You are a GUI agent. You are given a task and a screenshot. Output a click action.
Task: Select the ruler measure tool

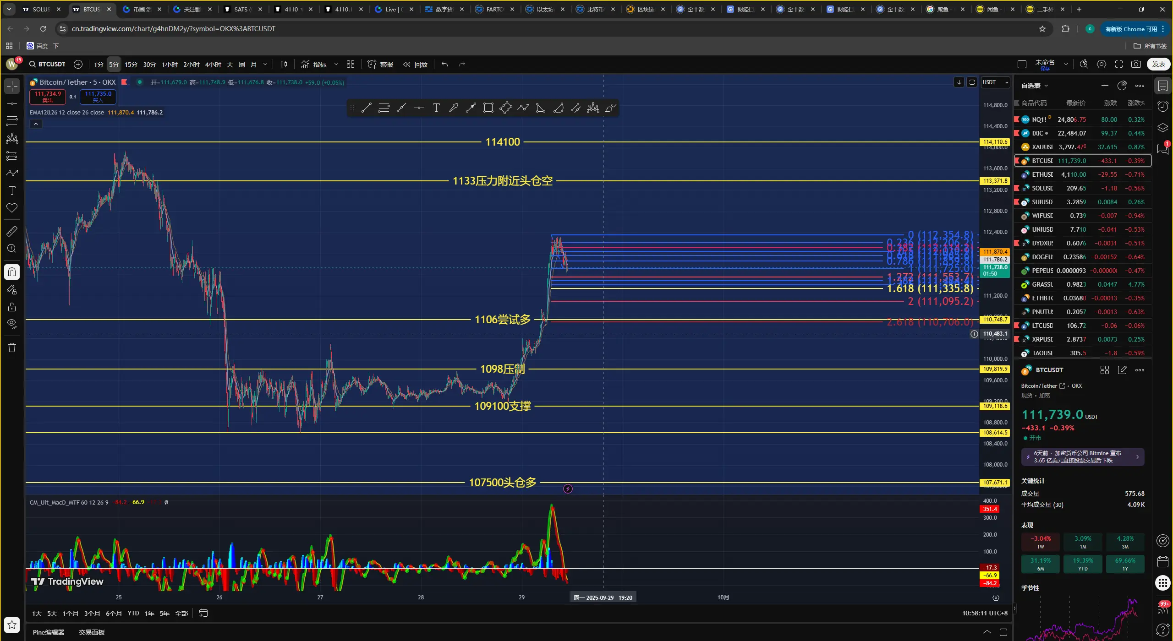tap(12, 231)
